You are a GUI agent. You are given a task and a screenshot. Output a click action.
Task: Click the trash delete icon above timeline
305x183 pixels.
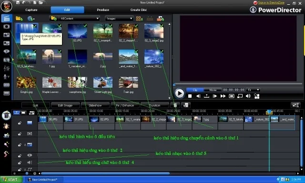pos(175,105)
